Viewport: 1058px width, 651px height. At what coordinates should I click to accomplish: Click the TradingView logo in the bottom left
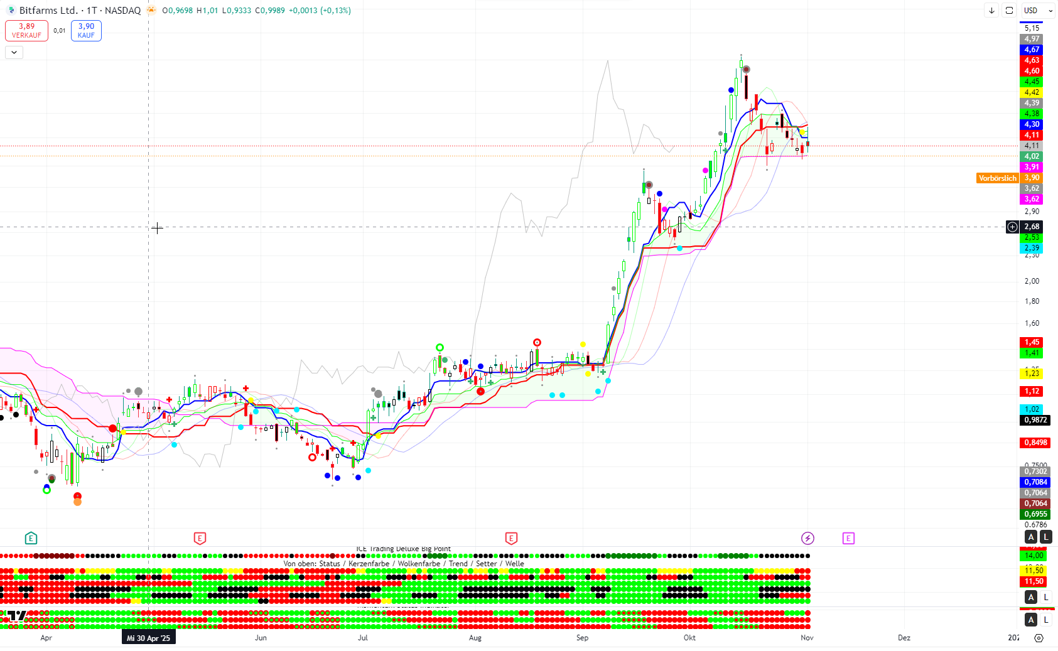17,616
